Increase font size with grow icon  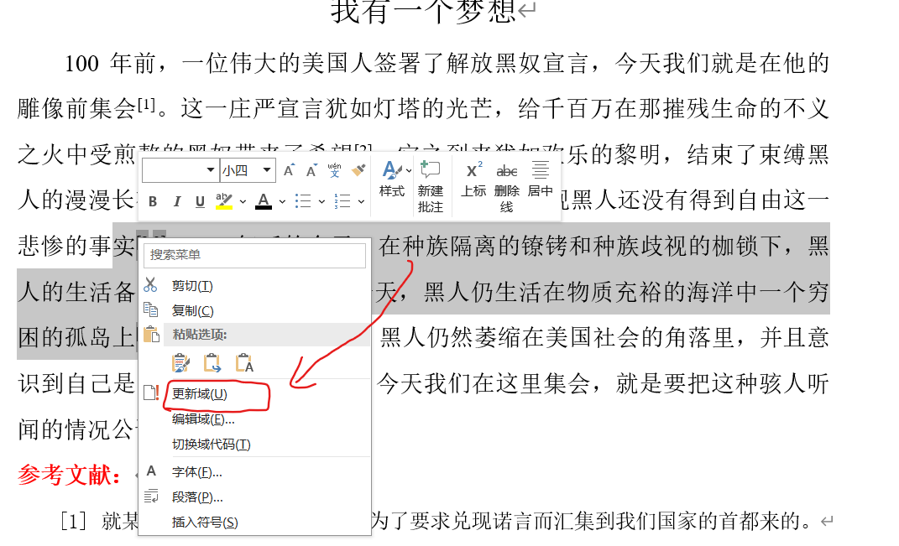pos(289,170)
